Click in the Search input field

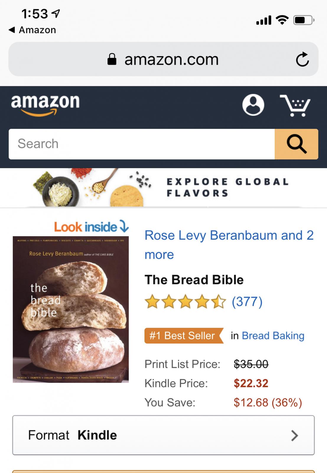142,144
